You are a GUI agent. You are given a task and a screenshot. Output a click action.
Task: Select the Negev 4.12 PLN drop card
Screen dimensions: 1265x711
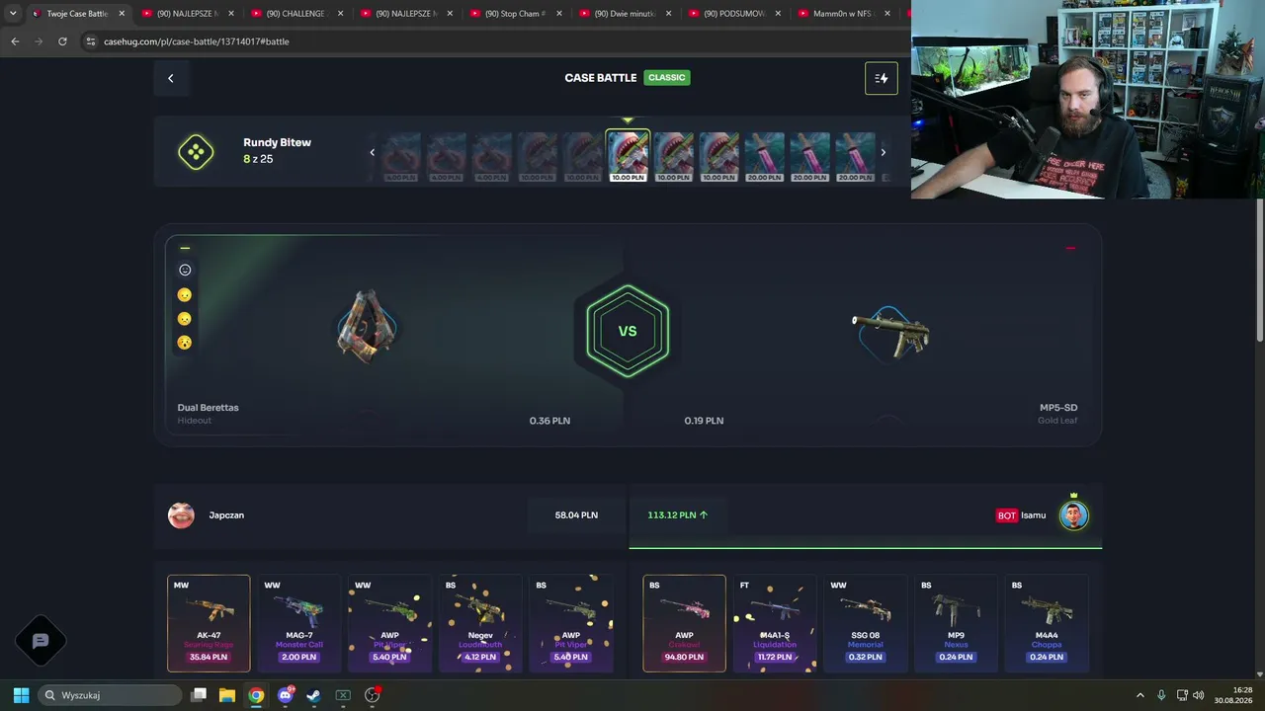[480, 623]
